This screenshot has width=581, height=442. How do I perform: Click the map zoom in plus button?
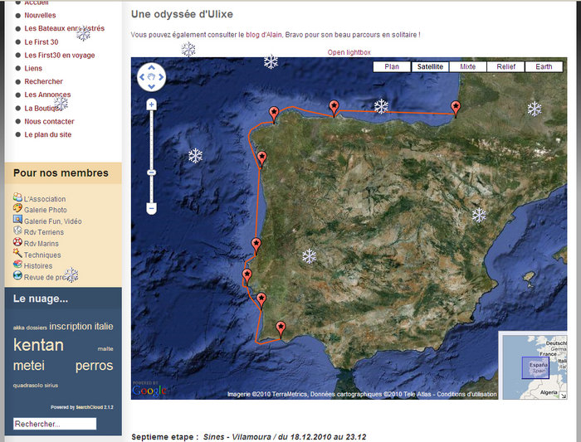tap(151, 105)
